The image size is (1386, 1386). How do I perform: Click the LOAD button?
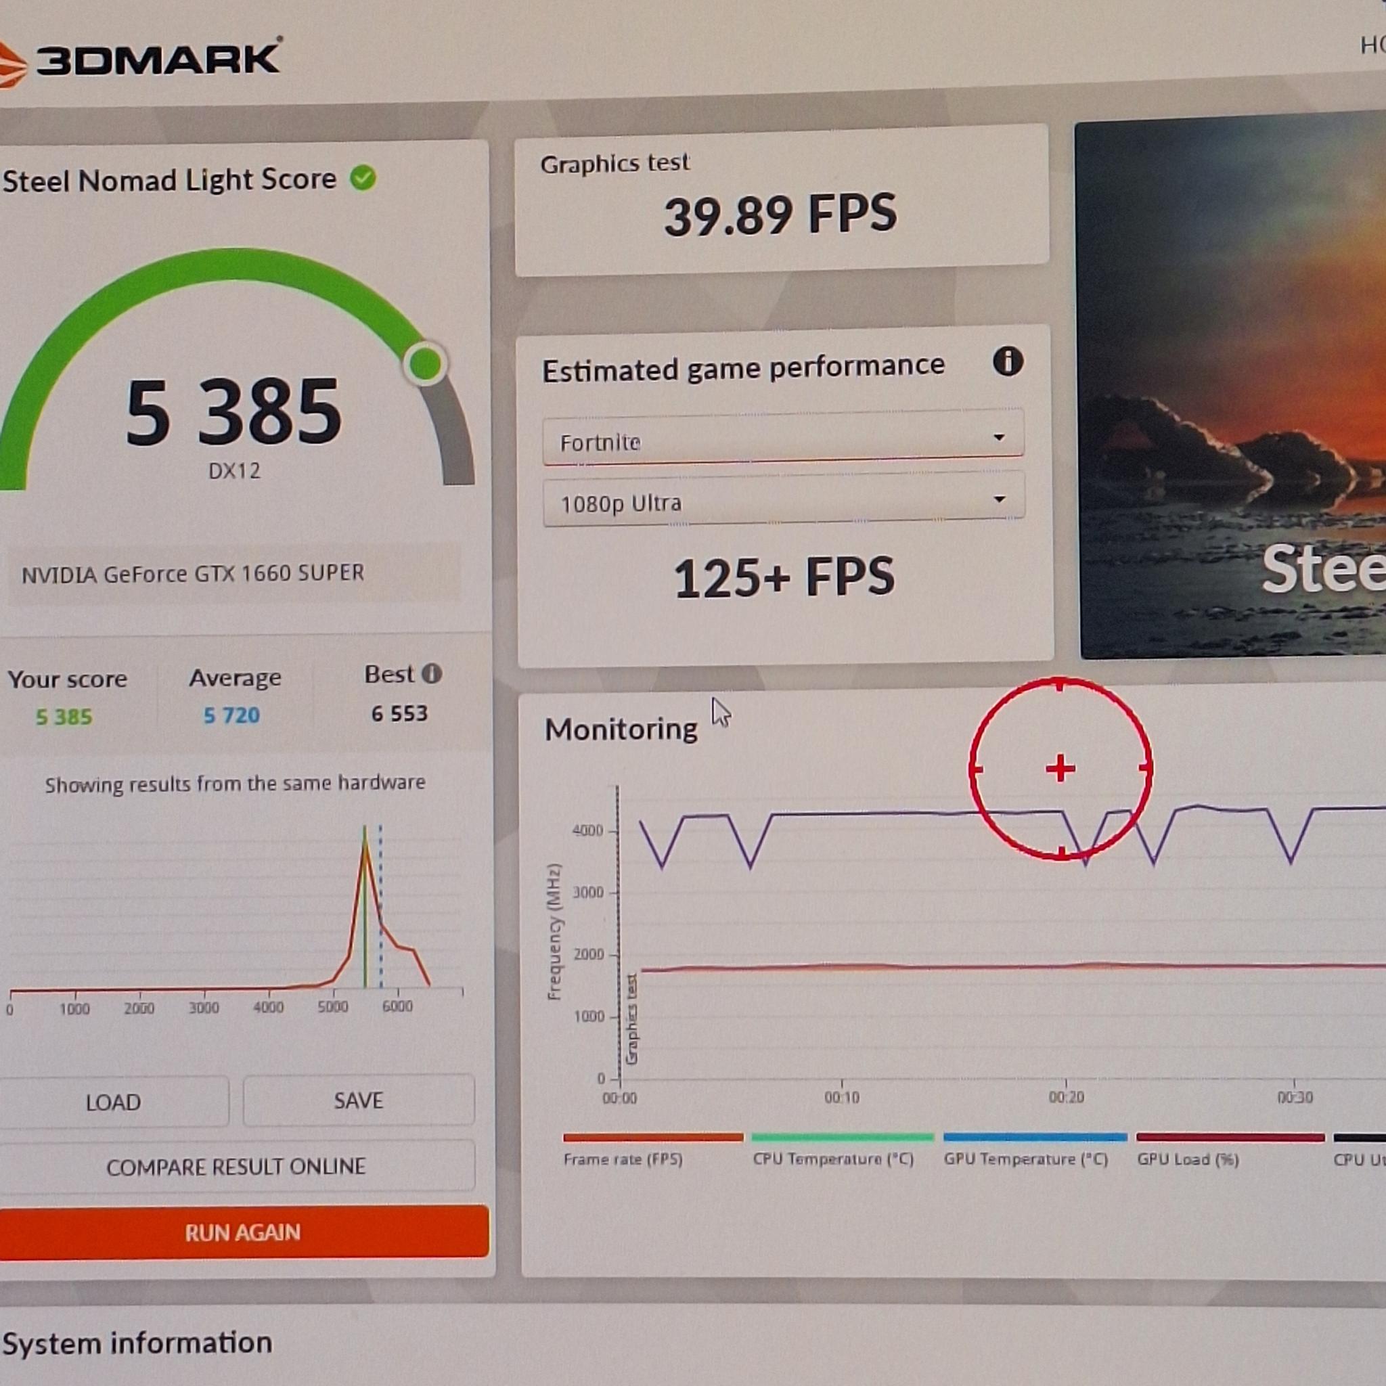click(x=113, y=1102)
